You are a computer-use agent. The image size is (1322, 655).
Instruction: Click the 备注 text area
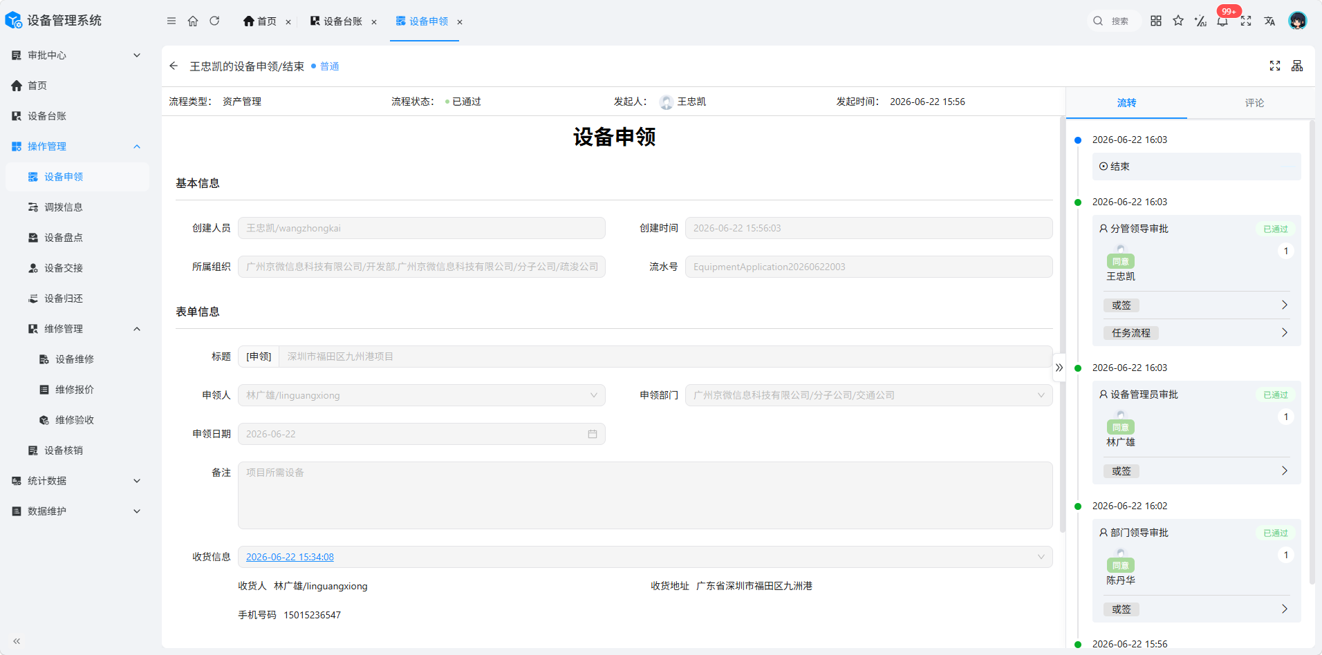(645, 495)
